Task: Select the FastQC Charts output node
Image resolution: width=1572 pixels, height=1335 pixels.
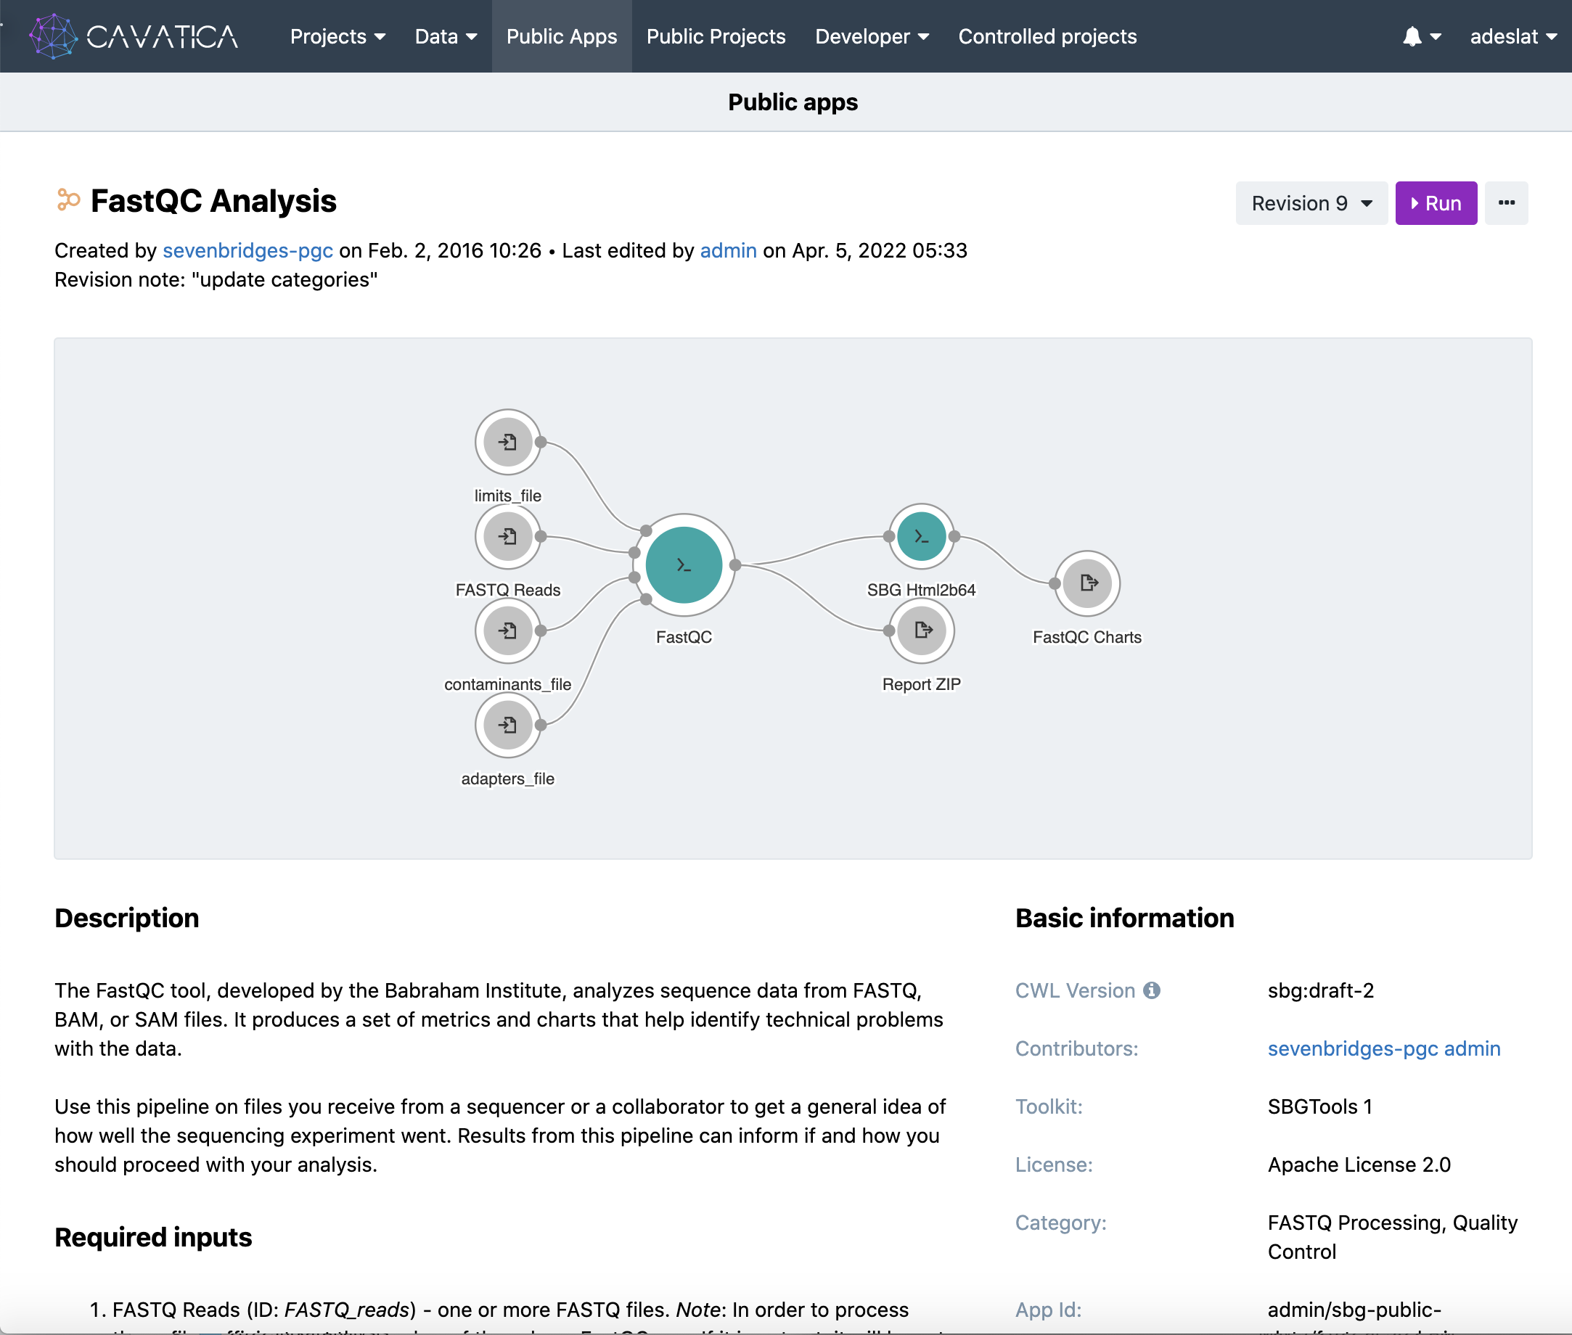Action: click(1087, 583)
